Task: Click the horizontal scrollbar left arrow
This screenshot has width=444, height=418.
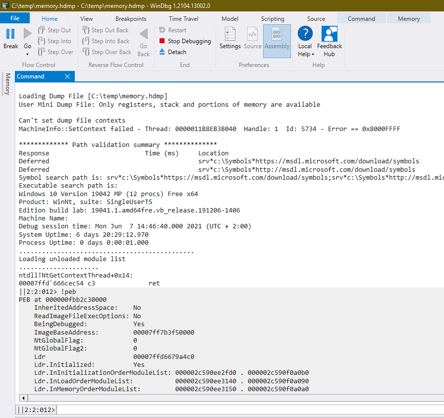Action: coord(23,398)
